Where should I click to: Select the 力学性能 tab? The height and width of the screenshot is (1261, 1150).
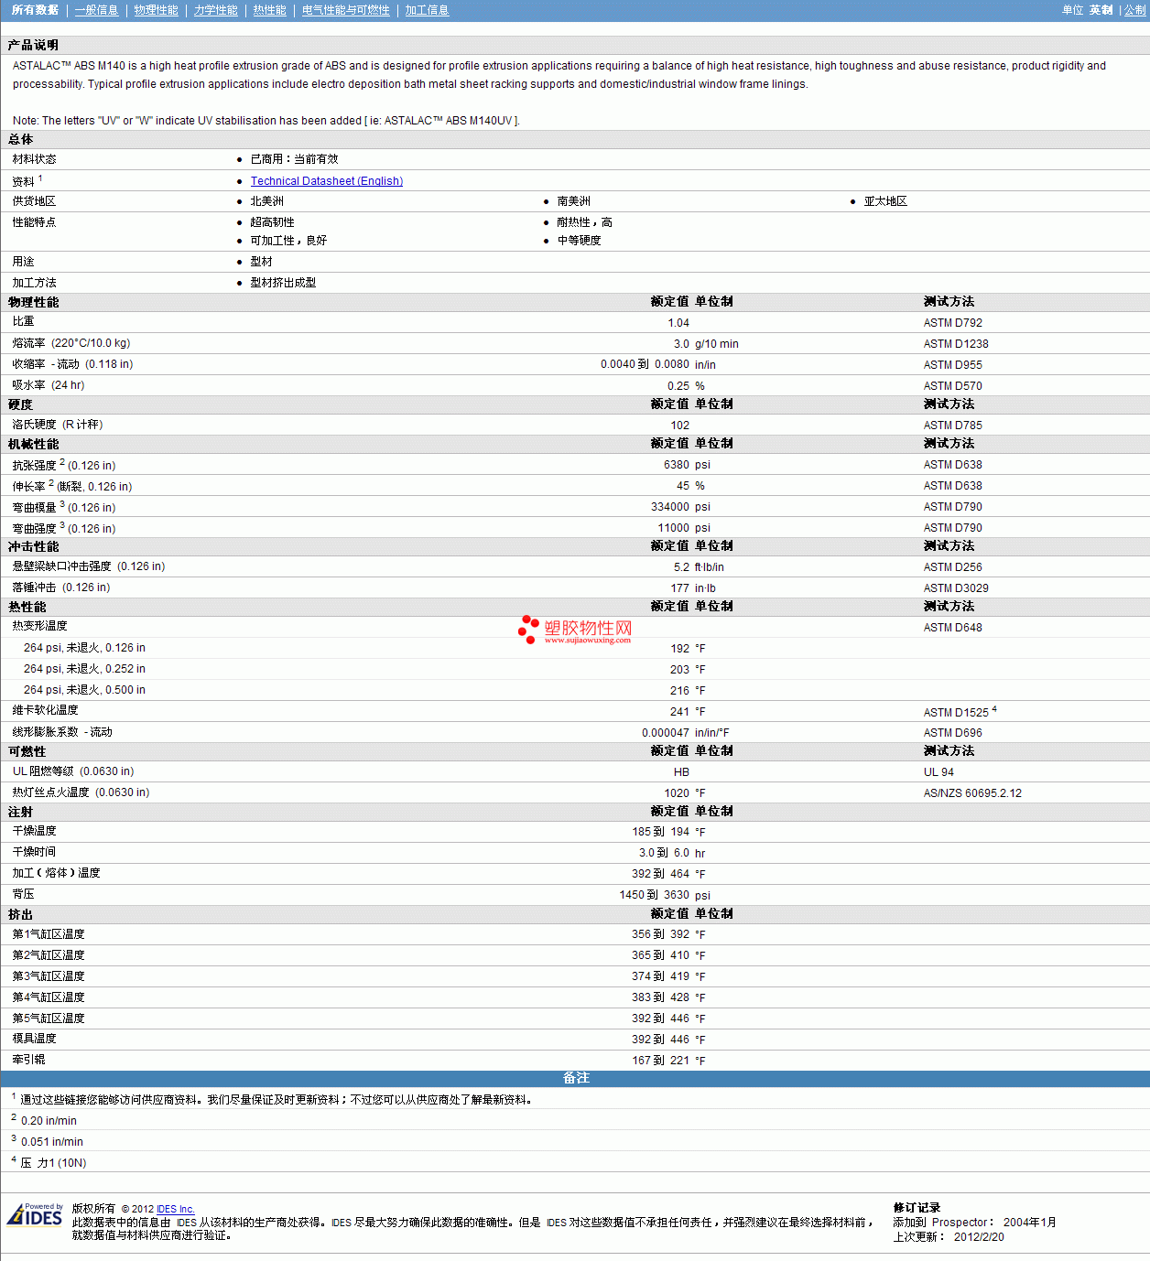pyautogui.click(x=215, y=10)
